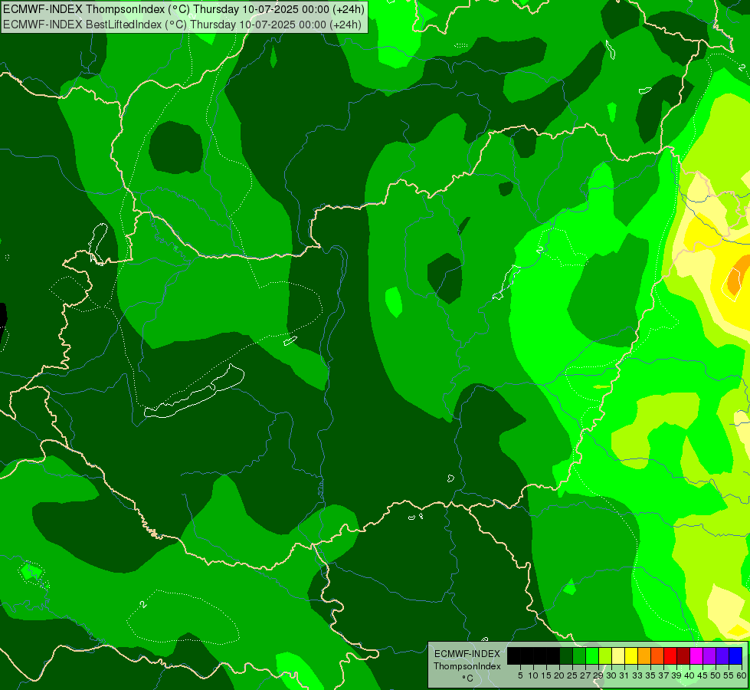Click legend tick value '40'
Screen dimensions: 750x690
click(689, 675)
